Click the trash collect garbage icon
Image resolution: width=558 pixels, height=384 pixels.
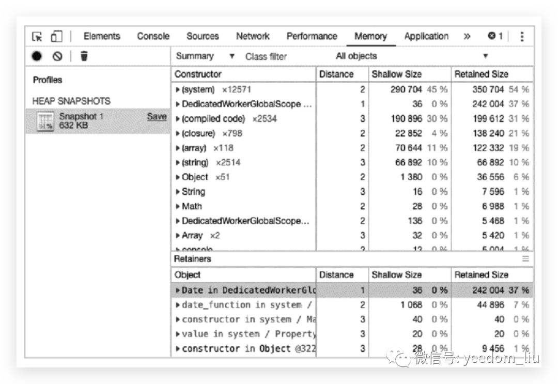click(x=84, y=56)
